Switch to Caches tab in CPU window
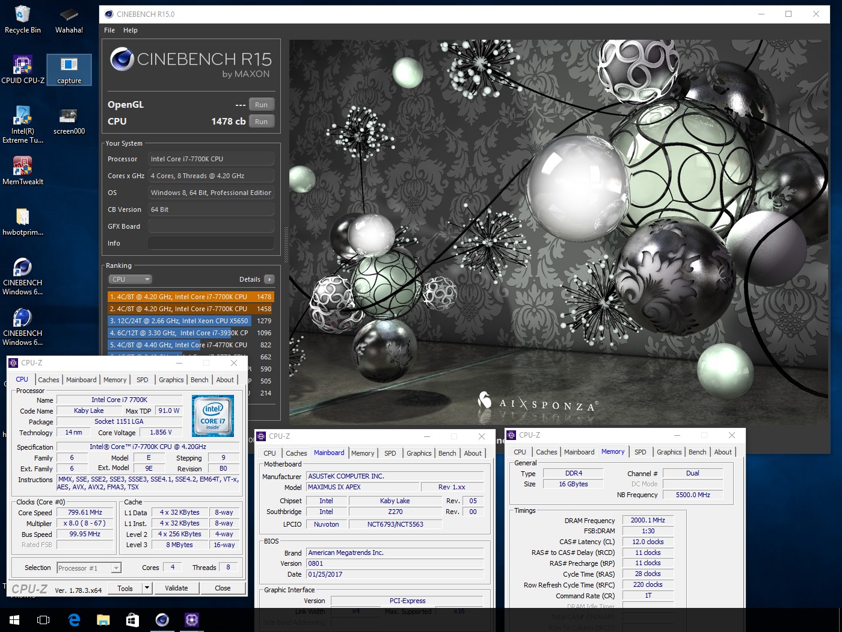 point(49,380)
